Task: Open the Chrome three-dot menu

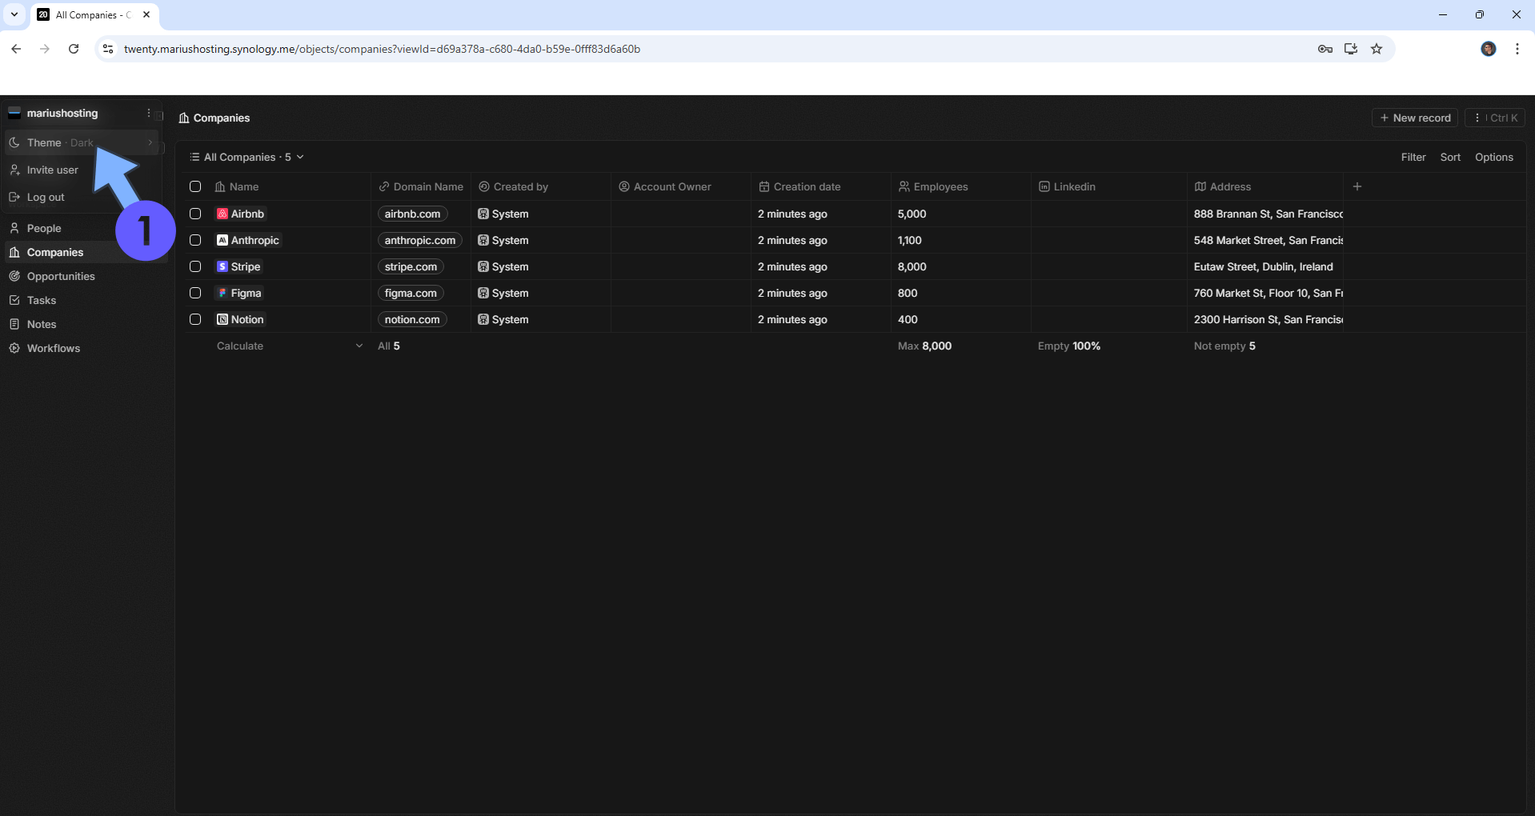Action: [x=1517, y=49]
